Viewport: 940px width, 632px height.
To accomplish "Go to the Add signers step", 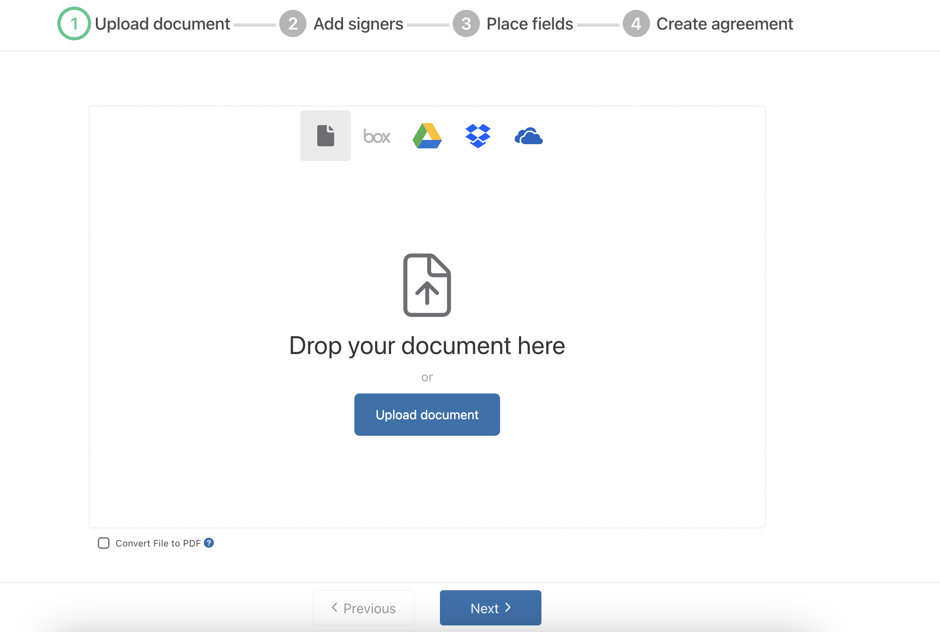I will [358, 23].
